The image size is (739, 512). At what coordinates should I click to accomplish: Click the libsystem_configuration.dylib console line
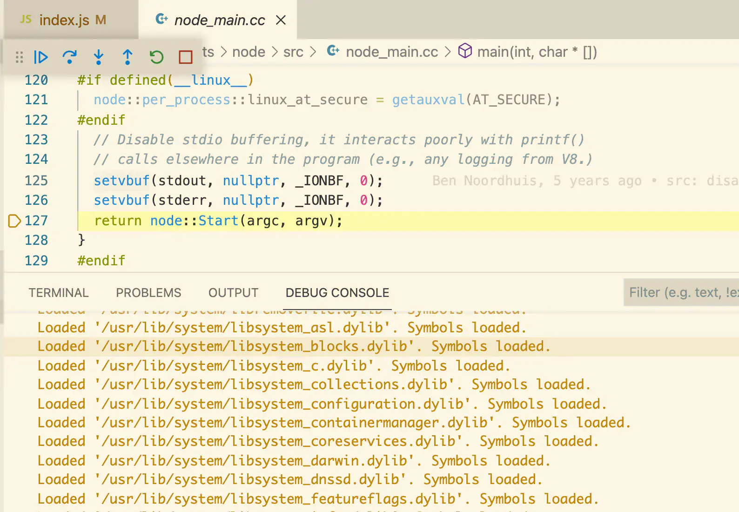click(x=322, y=404)
